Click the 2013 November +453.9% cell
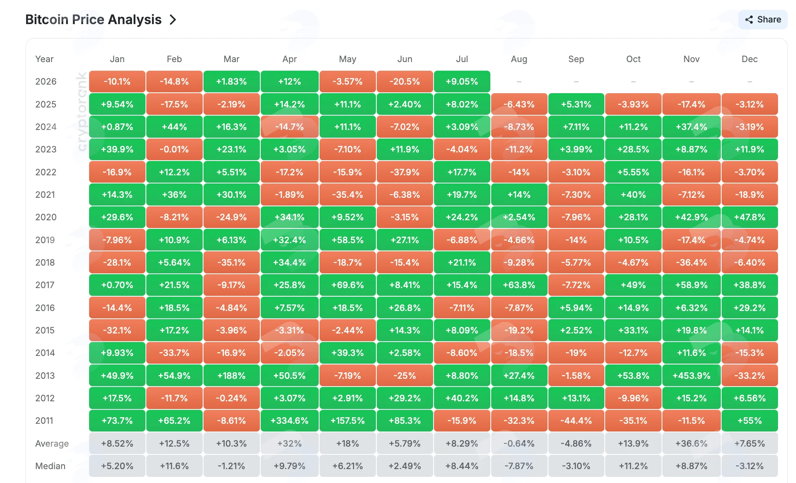This screenshot has height=483, width=796. (691, 375)
